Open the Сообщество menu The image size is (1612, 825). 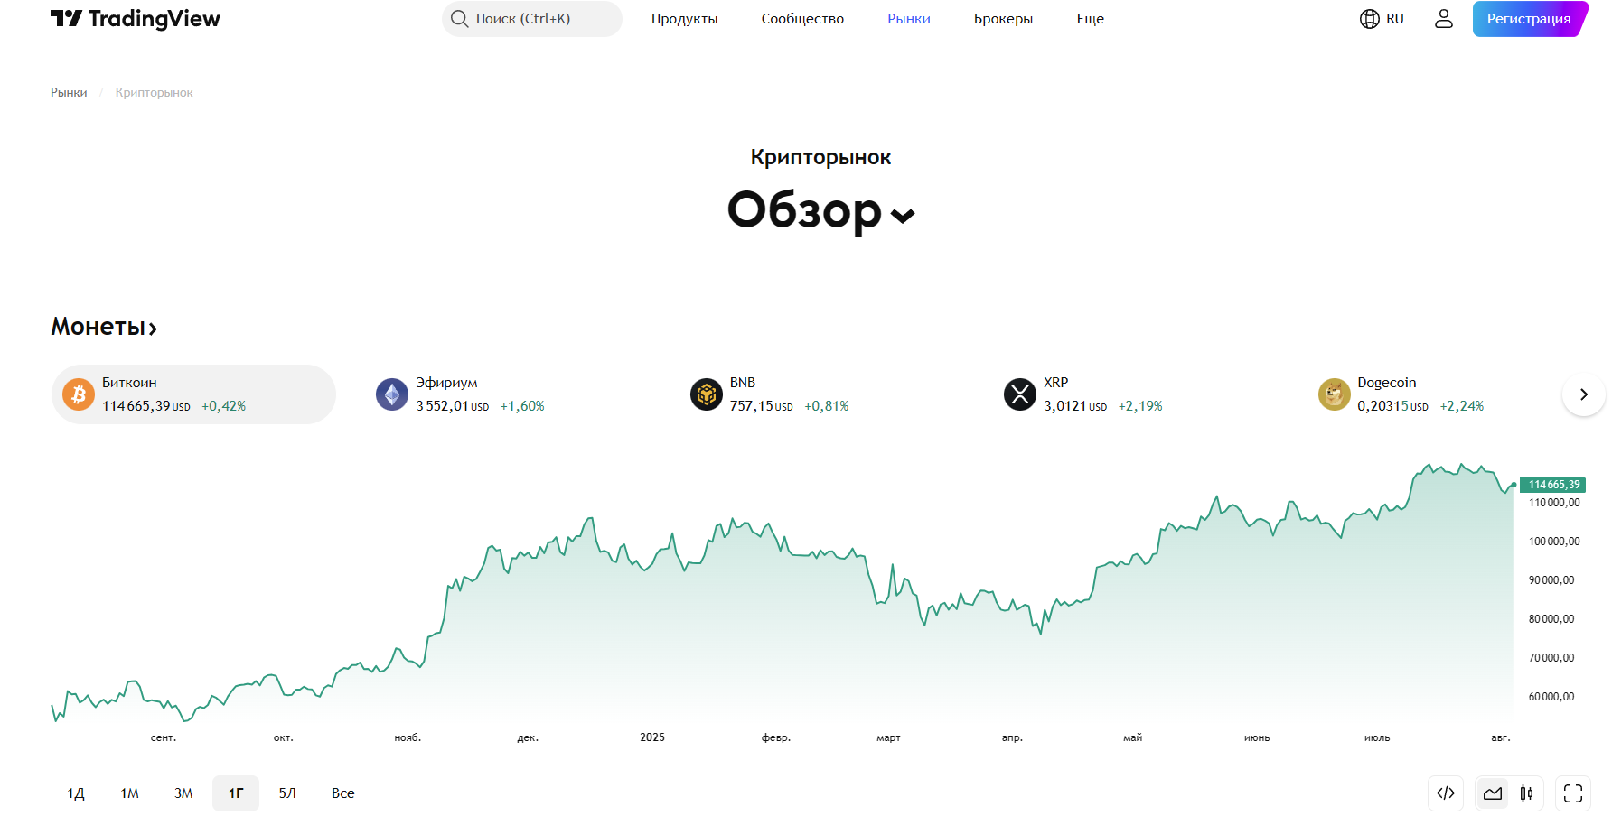[x=802, y=19]
